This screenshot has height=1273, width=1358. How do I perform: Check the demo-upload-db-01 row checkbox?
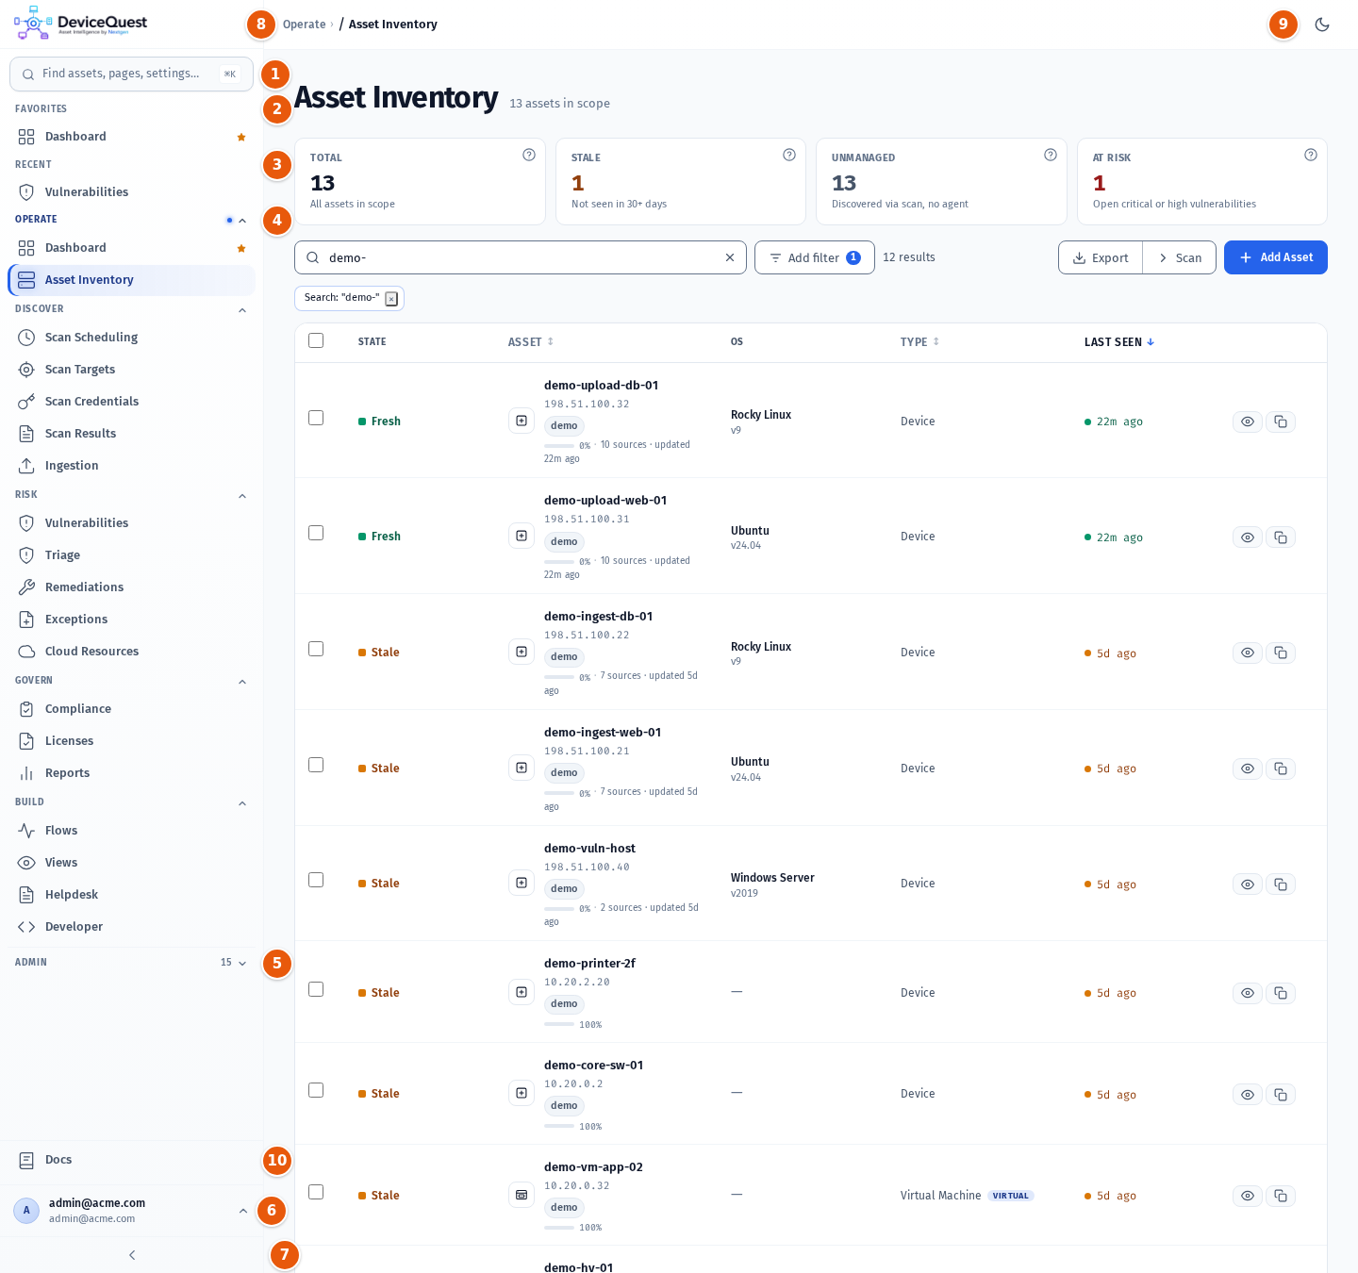pyautogui.click(x=316, y=418)
